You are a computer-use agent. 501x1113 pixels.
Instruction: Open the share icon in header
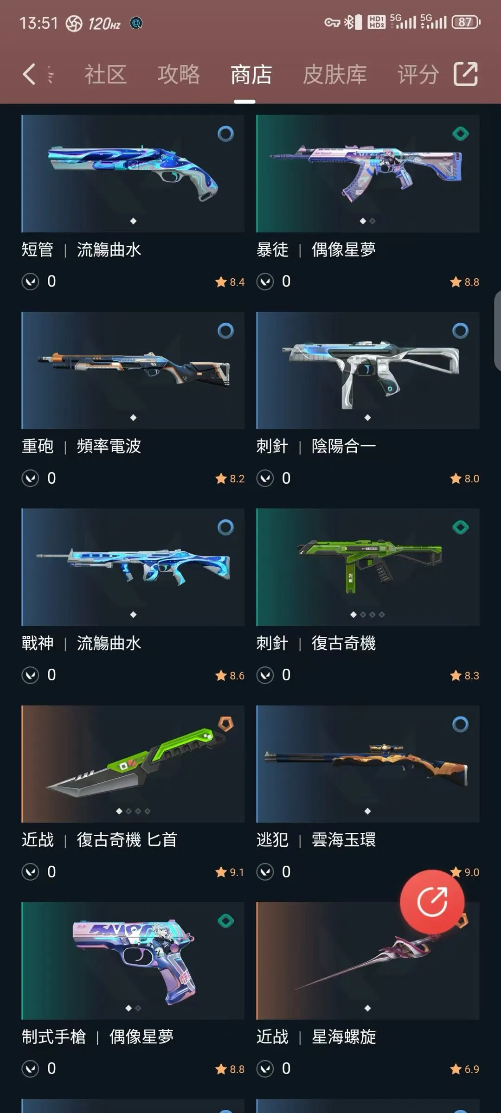[x=465, y=74]
